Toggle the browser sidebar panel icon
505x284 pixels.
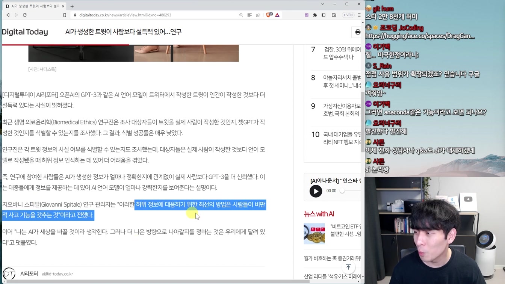coord(324,15)
